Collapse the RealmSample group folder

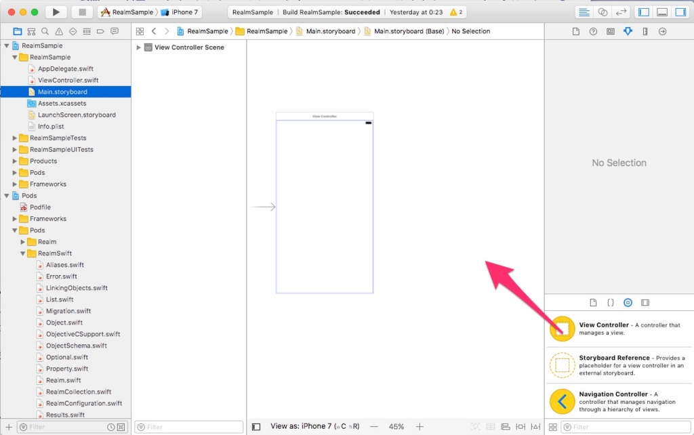[15, 57]
